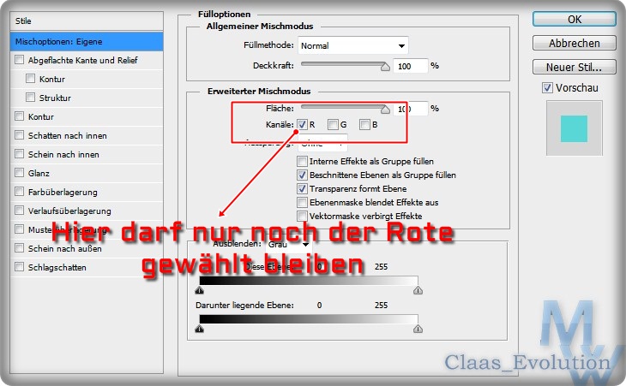Click OK to confirm layer style
Image resolution: width=626 pixels, height=386 pixels.
tap(574, 19)
